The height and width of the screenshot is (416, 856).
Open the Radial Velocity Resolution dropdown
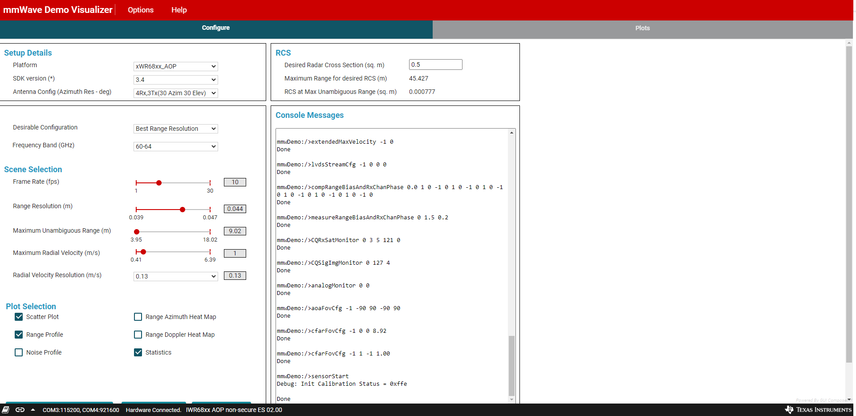pos(176,276)
